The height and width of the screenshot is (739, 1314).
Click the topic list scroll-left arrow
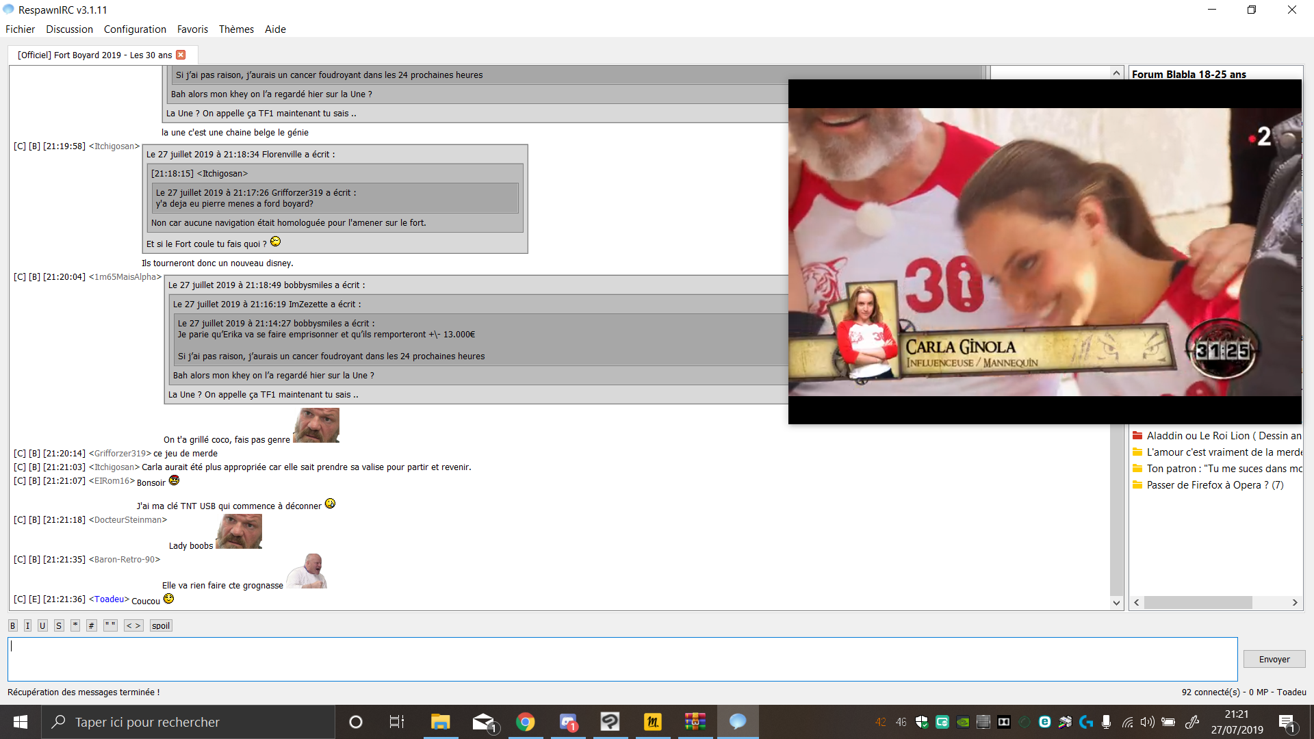tap(1137, 603)
